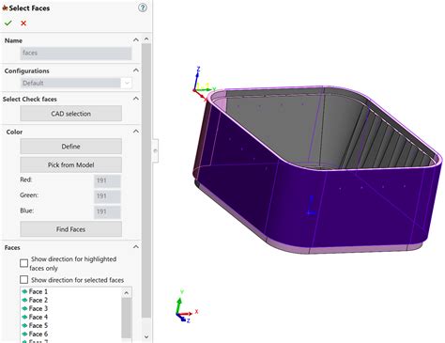445x343 pixels.
Task: Confirm with the green checkmark icon
Action: [x=8, y=23]
